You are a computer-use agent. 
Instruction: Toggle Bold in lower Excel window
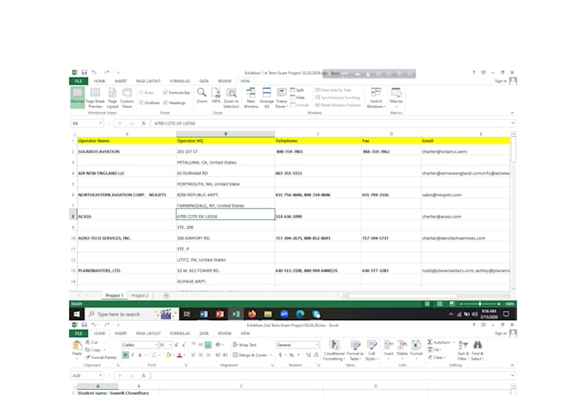[126, 355]
